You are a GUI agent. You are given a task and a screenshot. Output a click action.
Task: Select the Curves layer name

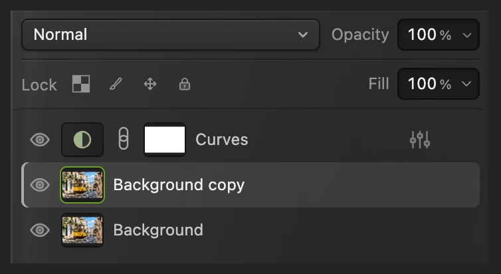click(x=222, y=140)
